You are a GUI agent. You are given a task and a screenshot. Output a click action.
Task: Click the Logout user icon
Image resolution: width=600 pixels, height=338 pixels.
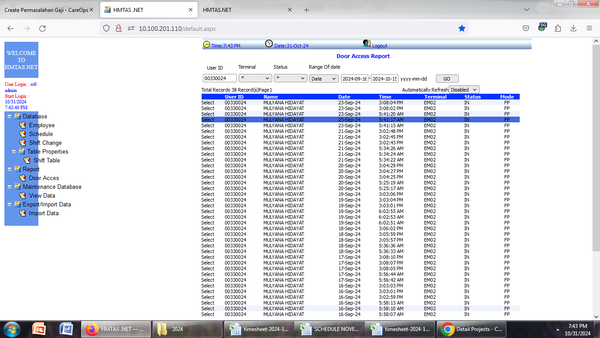point(367,44)
